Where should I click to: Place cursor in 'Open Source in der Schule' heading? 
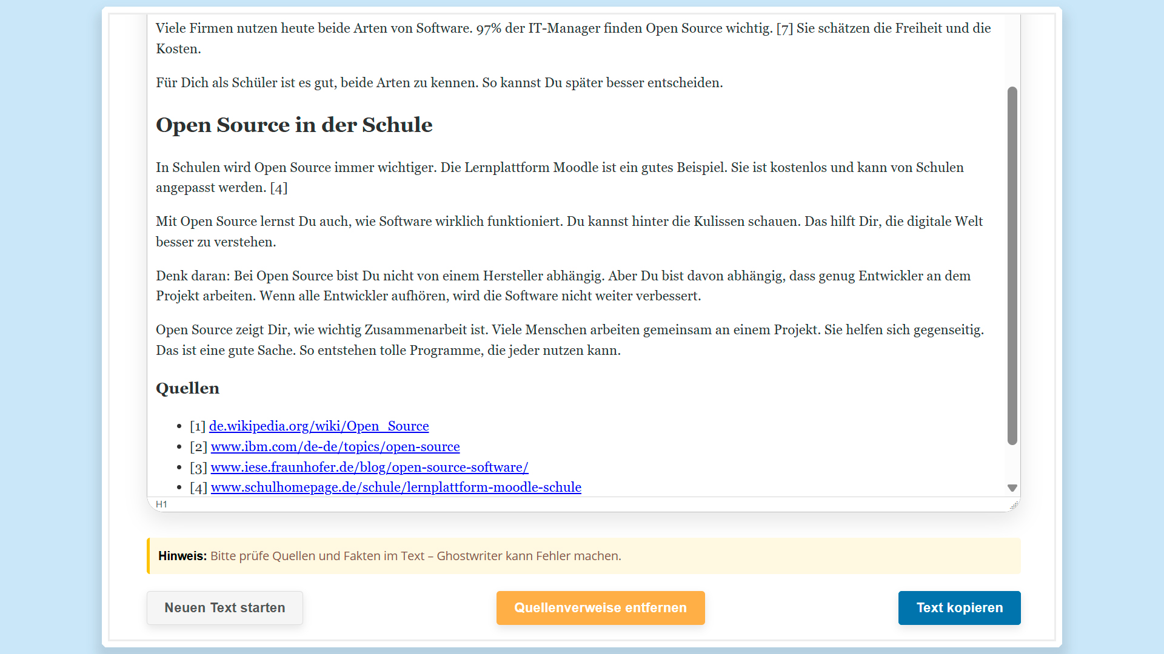294,125
